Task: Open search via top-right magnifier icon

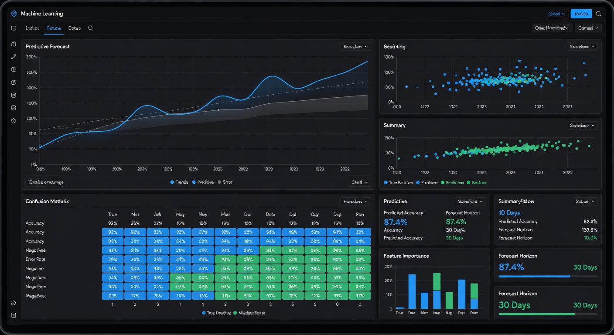Action: (599, 14)
